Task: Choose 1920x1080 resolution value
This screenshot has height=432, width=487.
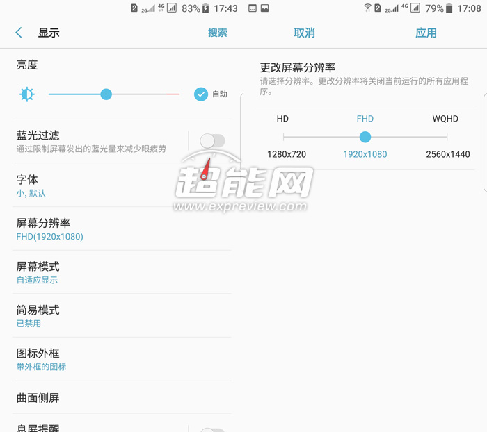Action: point(365,154)
